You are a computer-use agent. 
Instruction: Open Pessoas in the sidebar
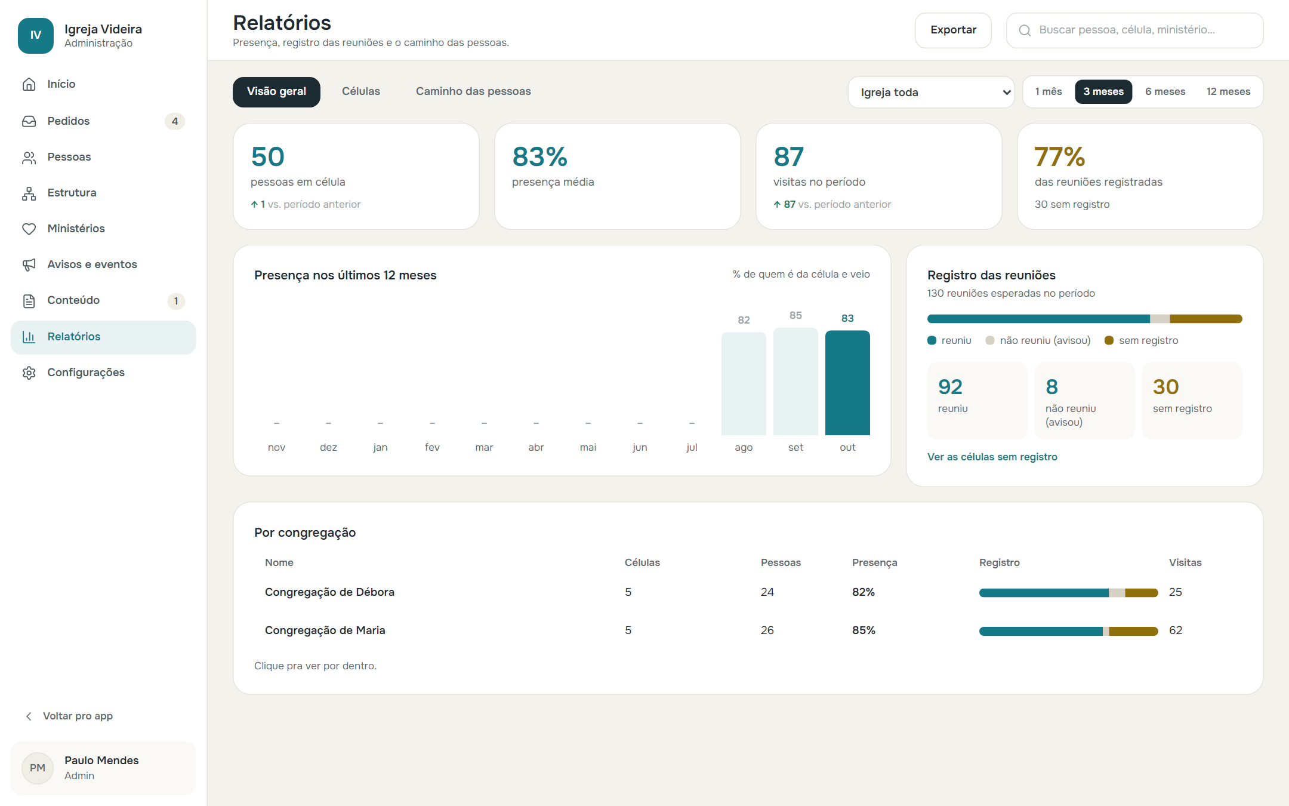[x=103, y=157]
